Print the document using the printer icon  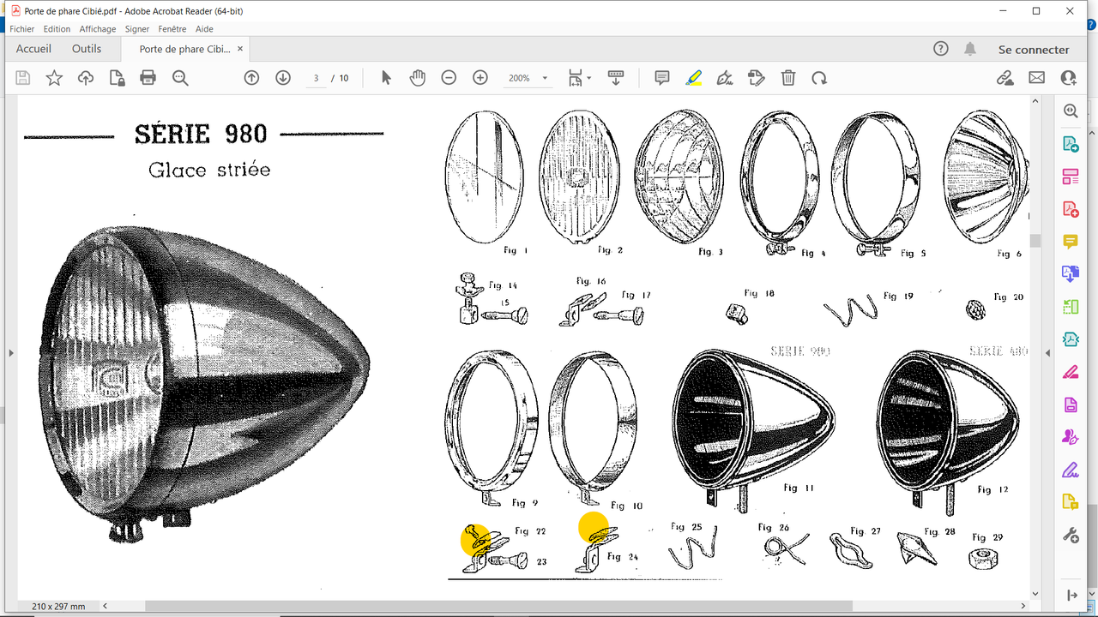148,78
